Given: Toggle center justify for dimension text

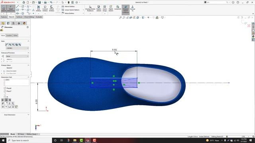Looking at the screenshot, I should (6, 100).
